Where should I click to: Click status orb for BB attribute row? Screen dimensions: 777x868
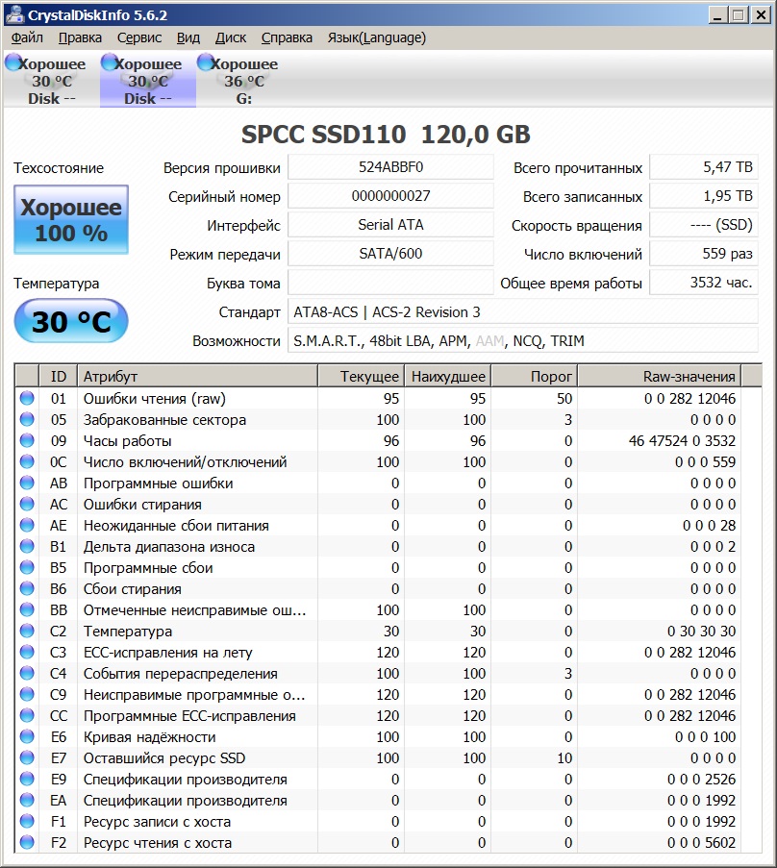coord(27,609)
